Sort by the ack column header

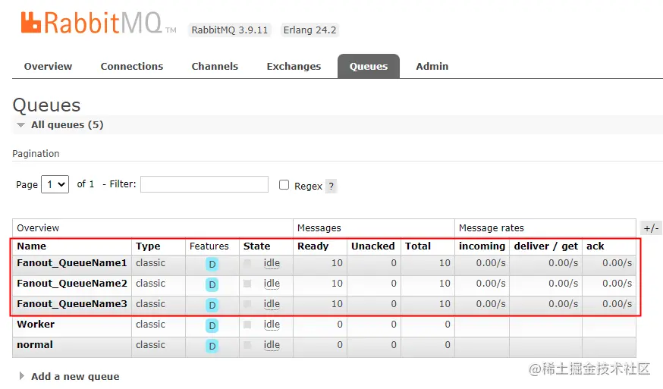tap(595, 246)
